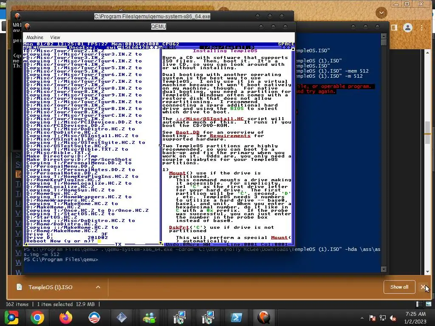Show hidden tray icons arrow
Image resolution: width=435 pixels, height=326 pixels.
point(362,318)
